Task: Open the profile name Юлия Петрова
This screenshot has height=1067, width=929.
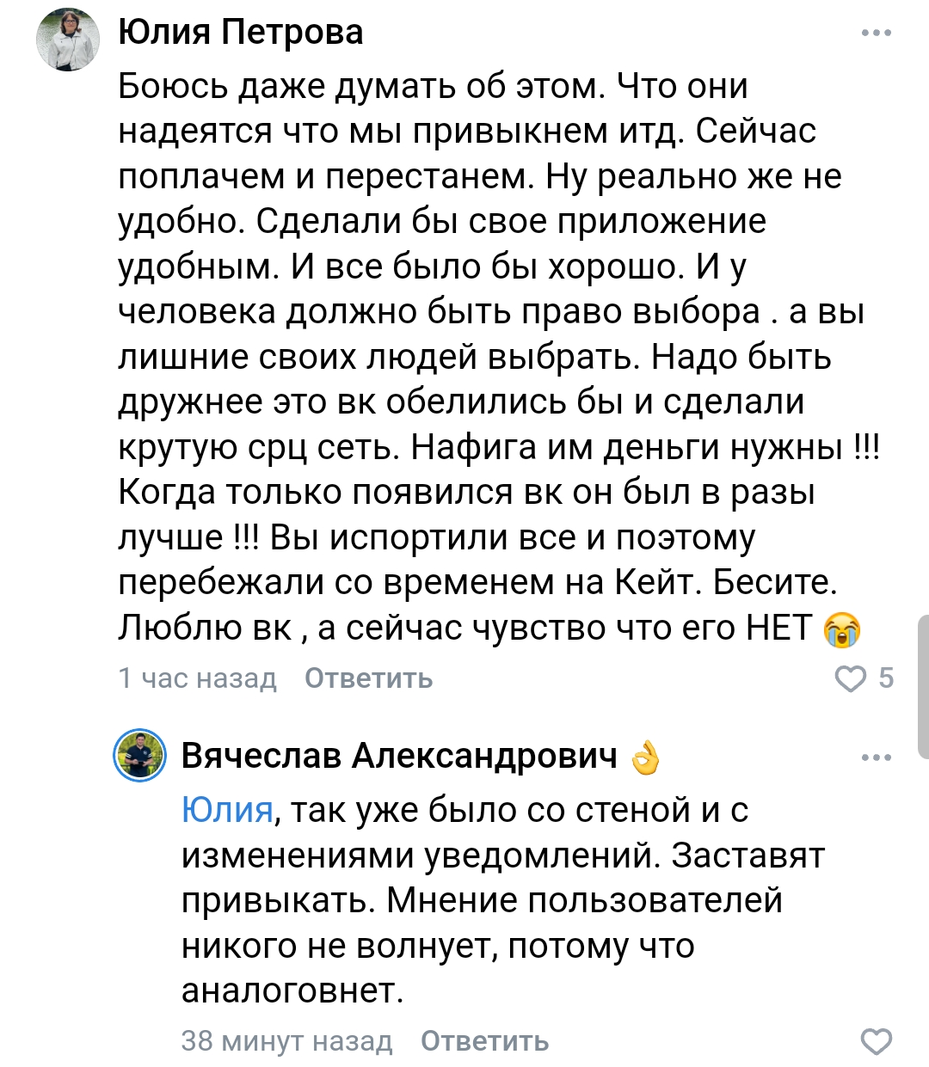Action: pyautogui.click(x=241, y=33)
